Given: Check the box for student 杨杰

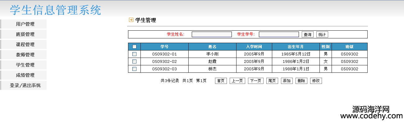Looking at the screenshot, I should pyautogui.click(x=134, y=69).
